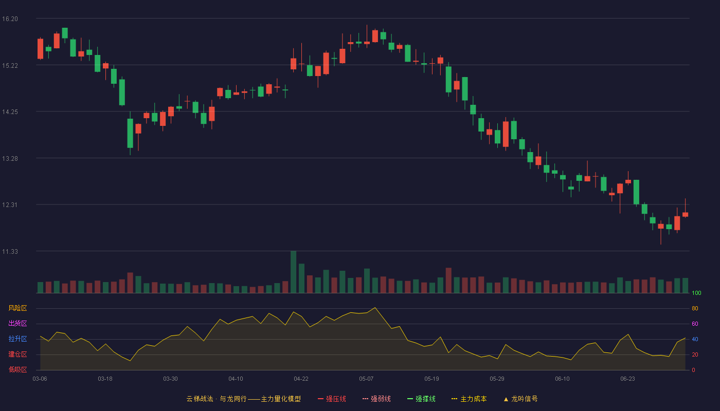
Task: Toggle the 强压线 legend item
Action: coord(332,399)
